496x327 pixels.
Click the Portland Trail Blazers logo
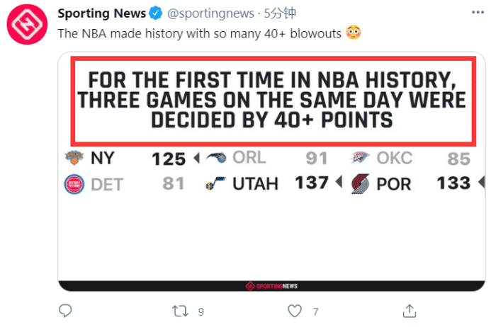coord(360,185)
